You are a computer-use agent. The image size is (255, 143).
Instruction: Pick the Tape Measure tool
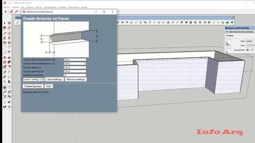click(x=4, y=72)
